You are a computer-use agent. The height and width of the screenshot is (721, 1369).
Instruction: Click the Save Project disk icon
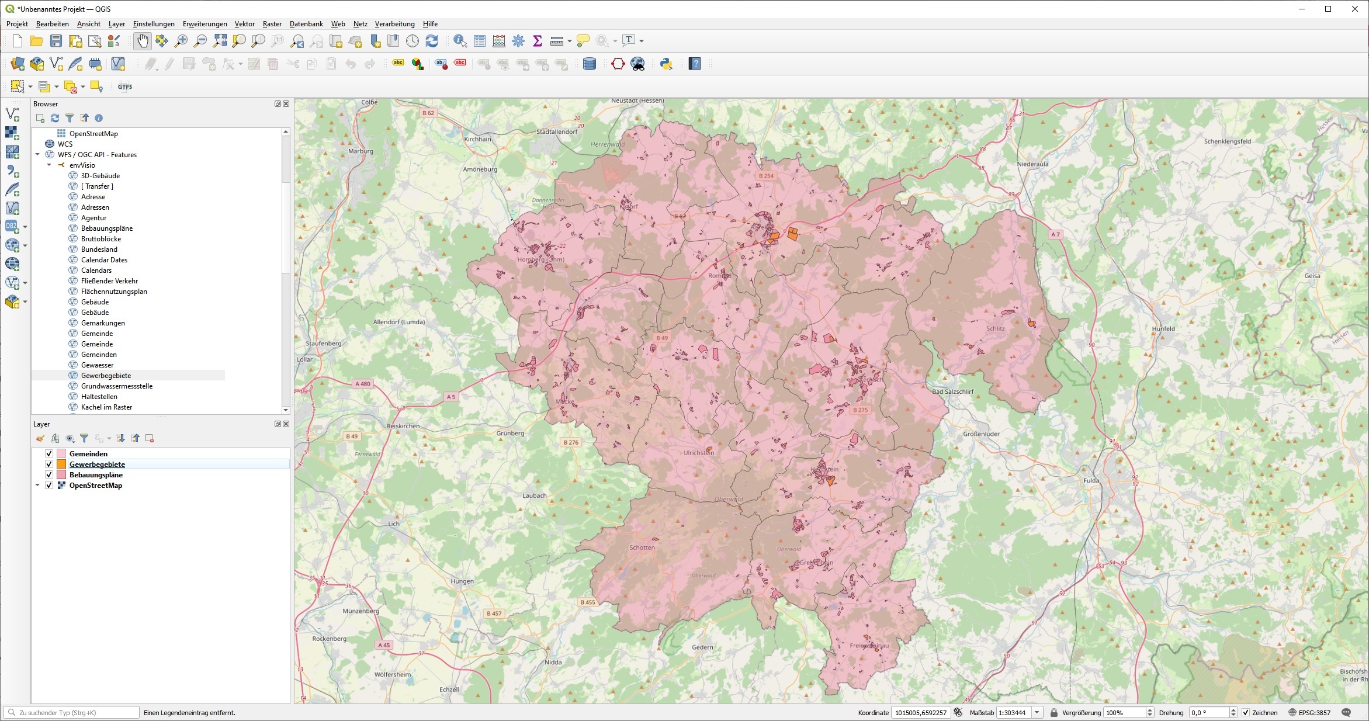(x=56, y=41)
